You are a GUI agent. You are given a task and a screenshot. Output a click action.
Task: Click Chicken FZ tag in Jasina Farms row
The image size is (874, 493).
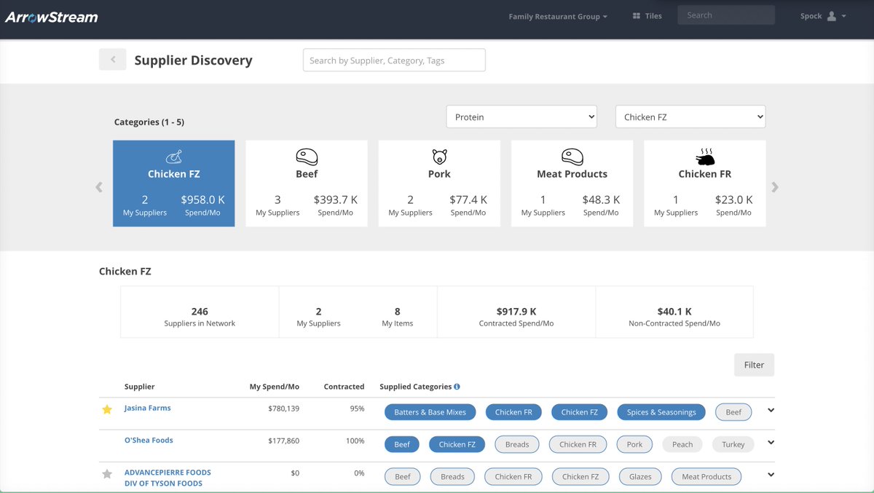tap(580, 412)
